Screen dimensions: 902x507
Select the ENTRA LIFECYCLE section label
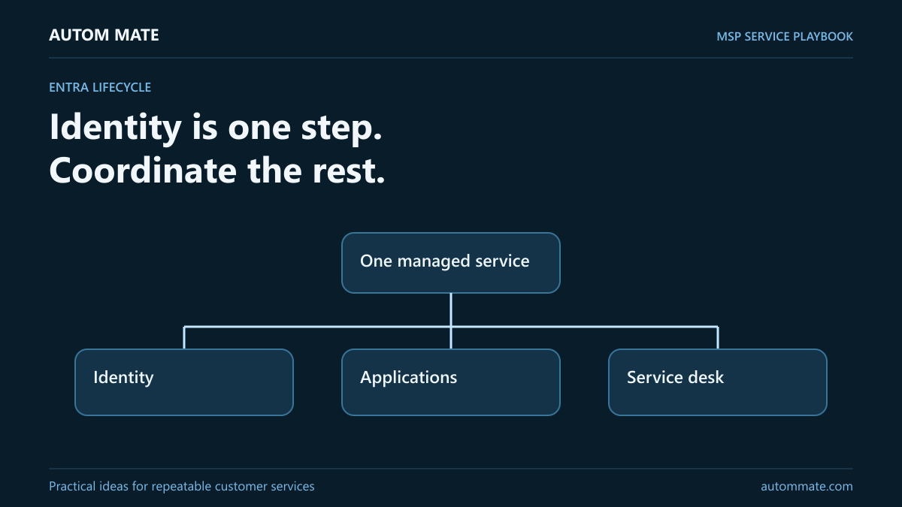coord(100,87)
